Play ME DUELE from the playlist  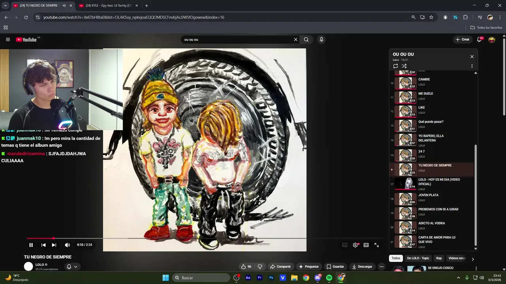(x=431, y=97)
